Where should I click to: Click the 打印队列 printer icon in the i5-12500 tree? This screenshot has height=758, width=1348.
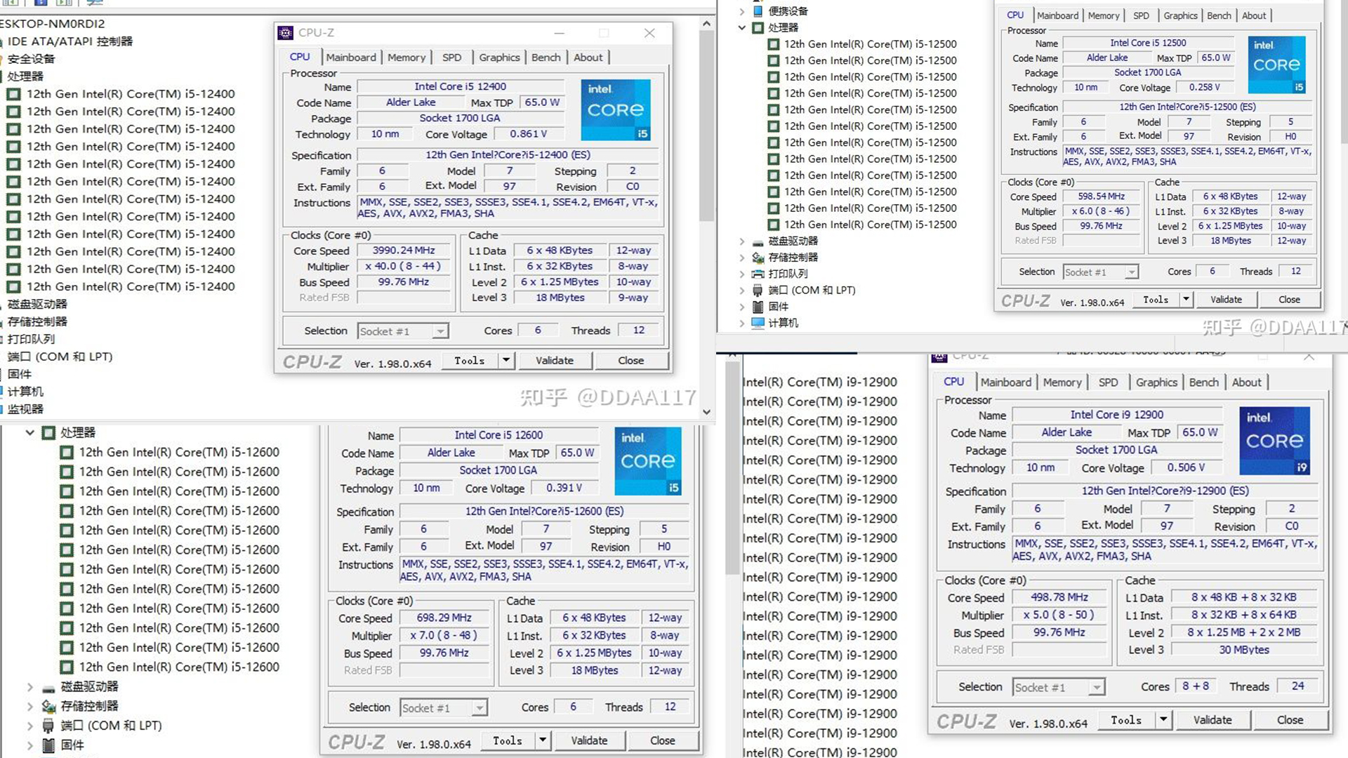758,274
